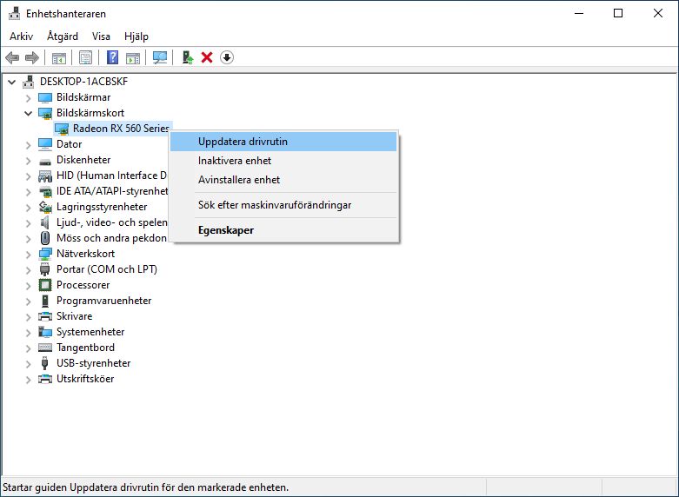
Task: Click the USB-styrenheter icon
Action: (x=44, y=363)
